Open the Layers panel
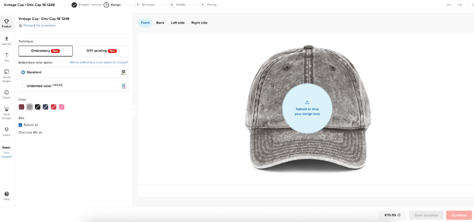Screen dimensions: 474x222 (x=6, y=131)
